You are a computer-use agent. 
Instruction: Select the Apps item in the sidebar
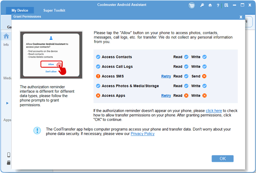click(7, 120)
